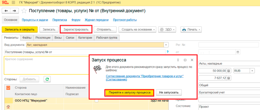Toggle checkbox in ООО НПЦ Меркурий row
This screenshot has width=260, height=110.
coord(96,100)
